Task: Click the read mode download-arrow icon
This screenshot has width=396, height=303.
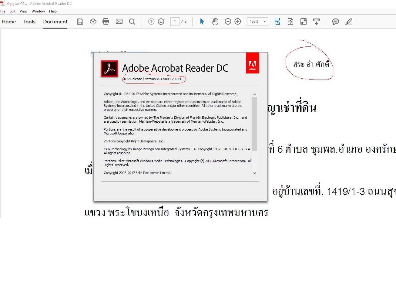Action: coord(316,22)
